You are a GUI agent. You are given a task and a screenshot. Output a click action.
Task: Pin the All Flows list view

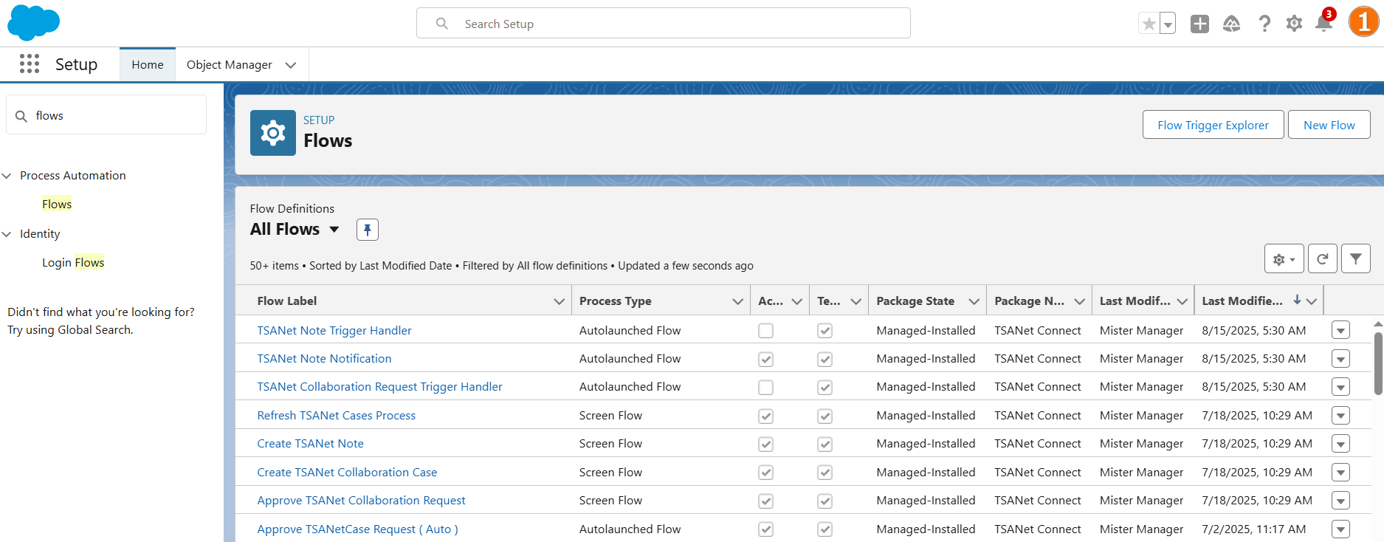(367, 230)
